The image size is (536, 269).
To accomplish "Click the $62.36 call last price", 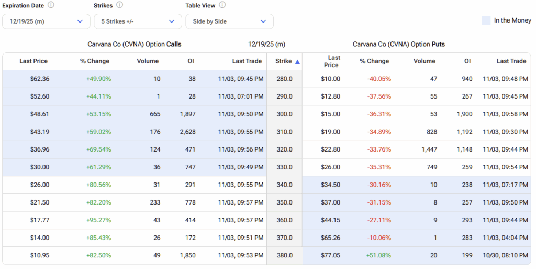I will click(x=40, y=79).
